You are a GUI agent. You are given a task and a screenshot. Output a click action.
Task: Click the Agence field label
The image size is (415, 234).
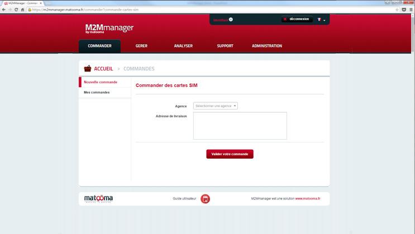tap(181, 106)
